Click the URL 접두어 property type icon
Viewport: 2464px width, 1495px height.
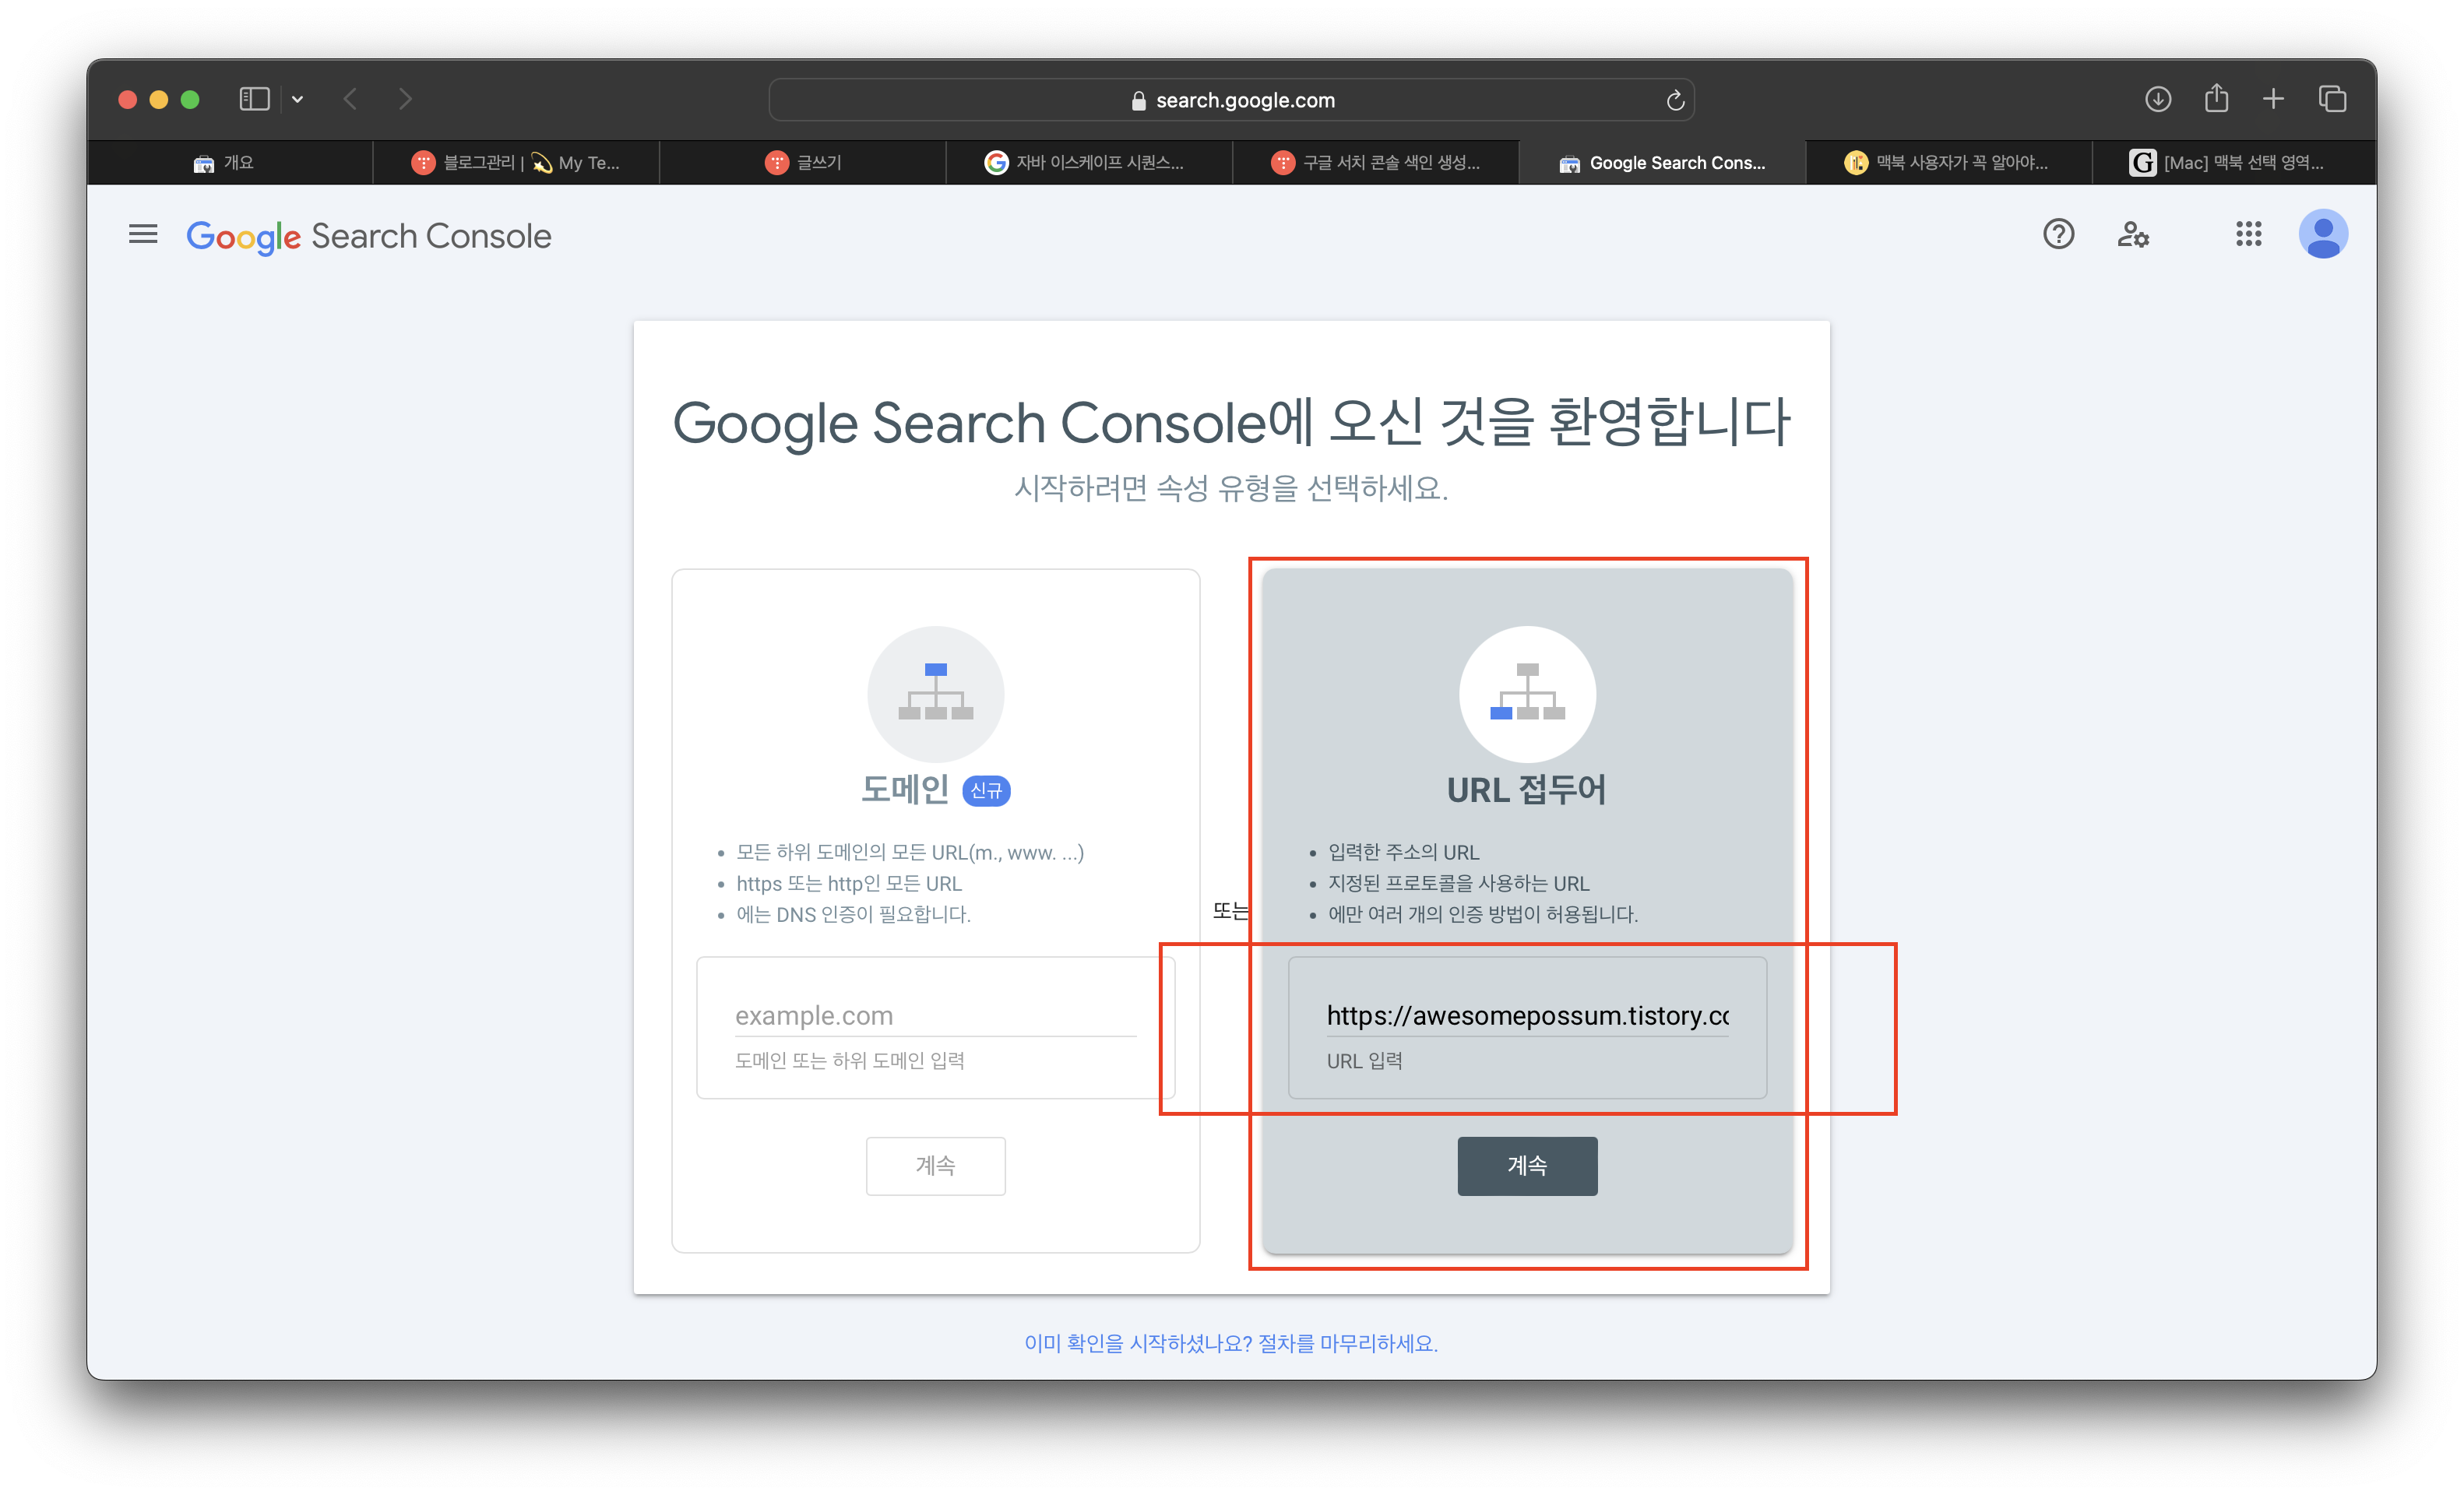pyautogui.click(x=1527, y=694)
